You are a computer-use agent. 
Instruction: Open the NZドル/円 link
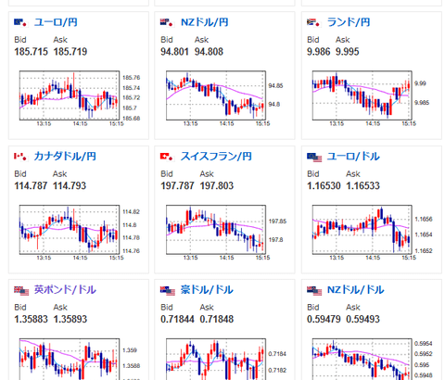click(x=205, y=22)
